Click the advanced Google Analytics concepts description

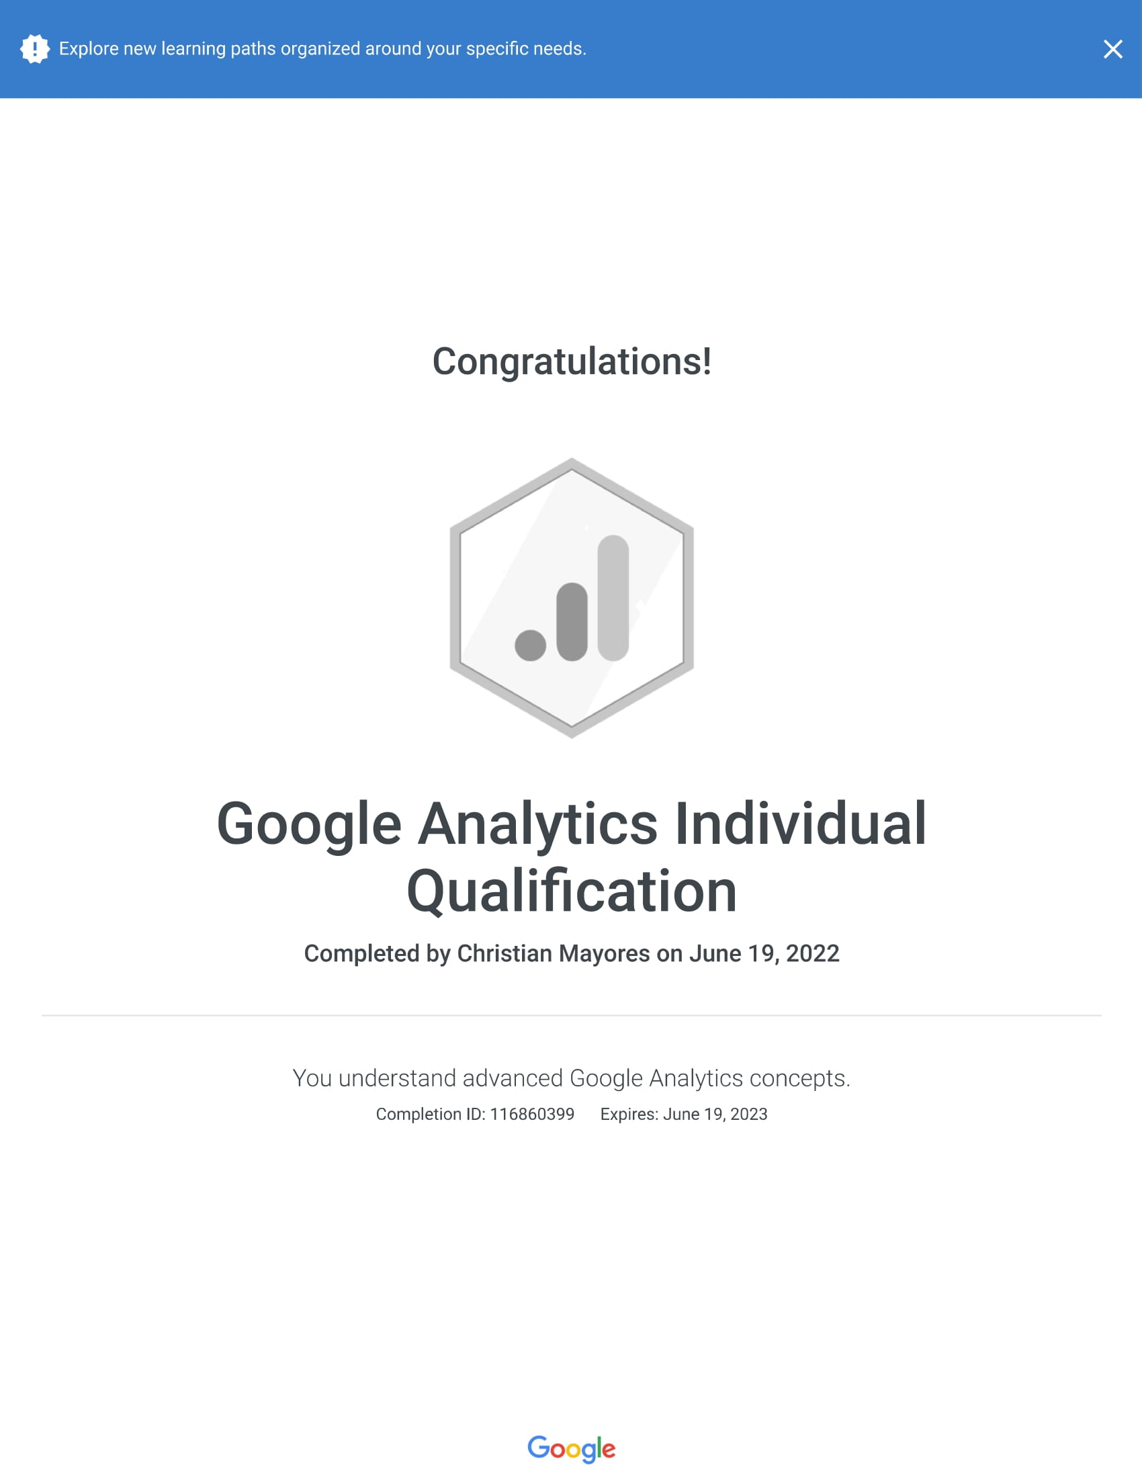[572, 1078]
